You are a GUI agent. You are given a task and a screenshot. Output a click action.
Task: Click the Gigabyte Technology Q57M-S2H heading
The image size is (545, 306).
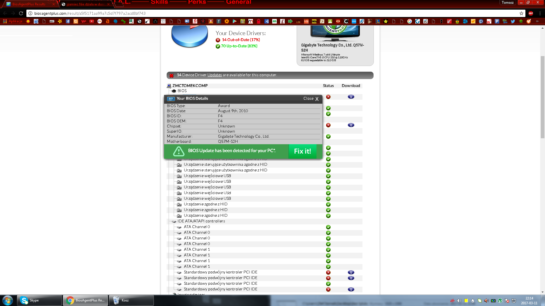point(332,48)
